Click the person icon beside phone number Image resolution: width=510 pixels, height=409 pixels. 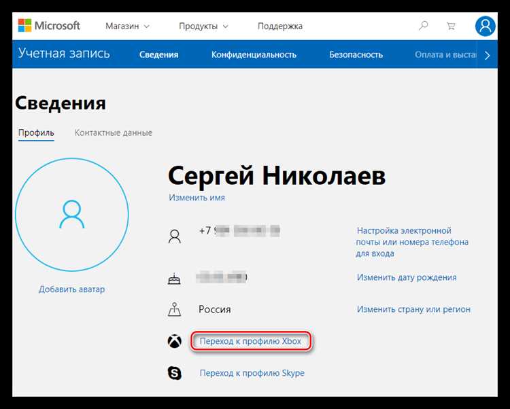(x=174, y=236)
